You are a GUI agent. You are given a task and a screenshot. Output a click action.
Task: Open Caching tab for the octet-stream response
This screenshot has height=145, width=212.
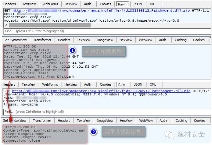click(181, 121)
